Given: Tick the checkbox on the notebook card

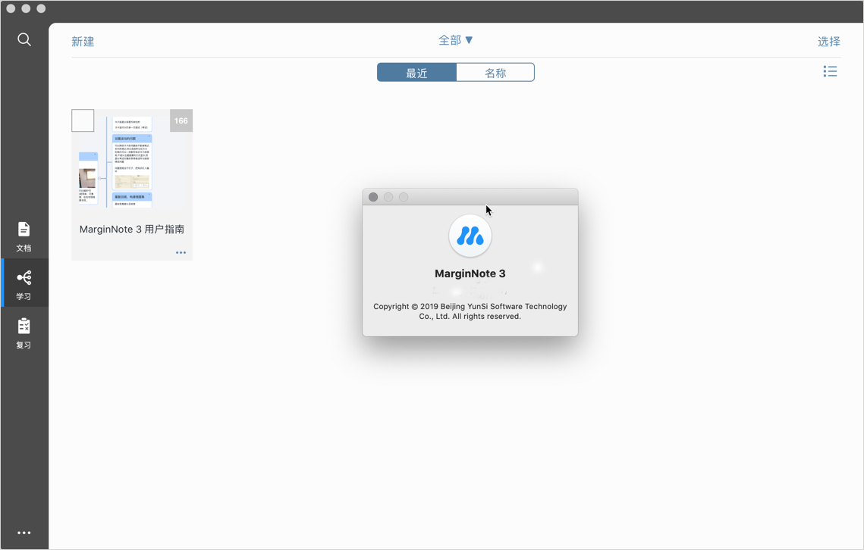Looking at the screenshot, I should [83, 120].
